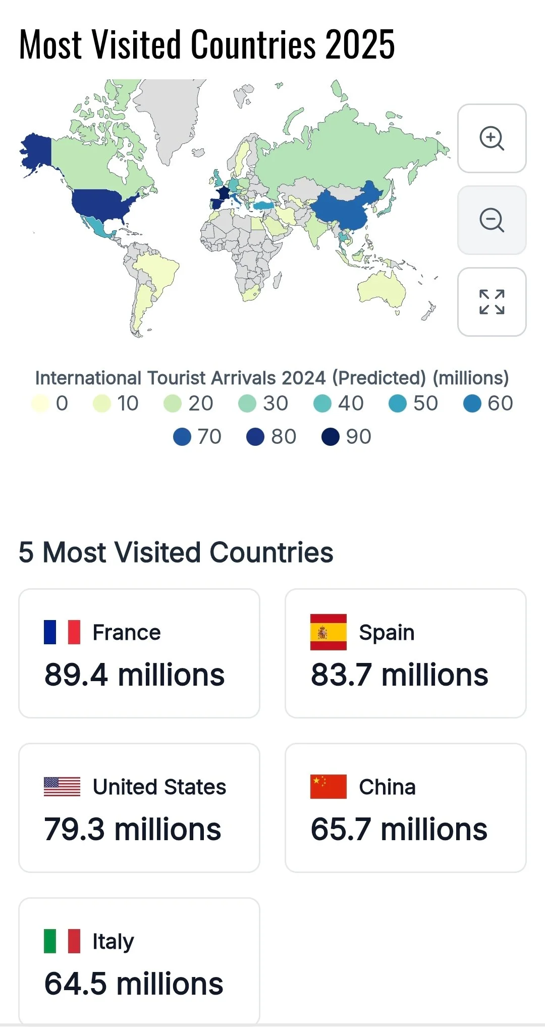Open the Spain 83.7 millions card

point(406,653)
